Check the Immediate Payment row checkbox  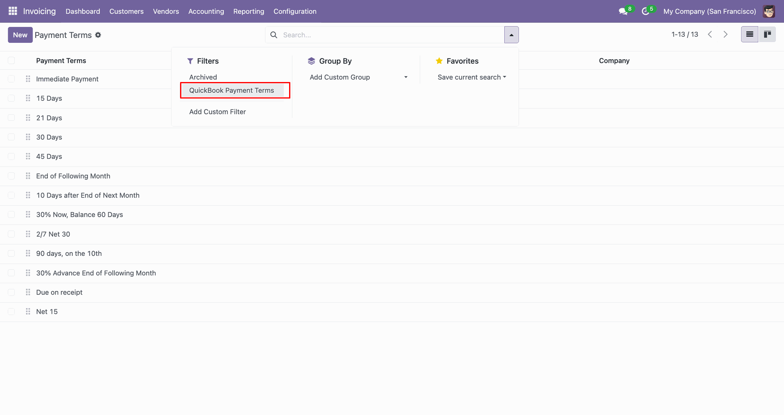coord(11,79)
